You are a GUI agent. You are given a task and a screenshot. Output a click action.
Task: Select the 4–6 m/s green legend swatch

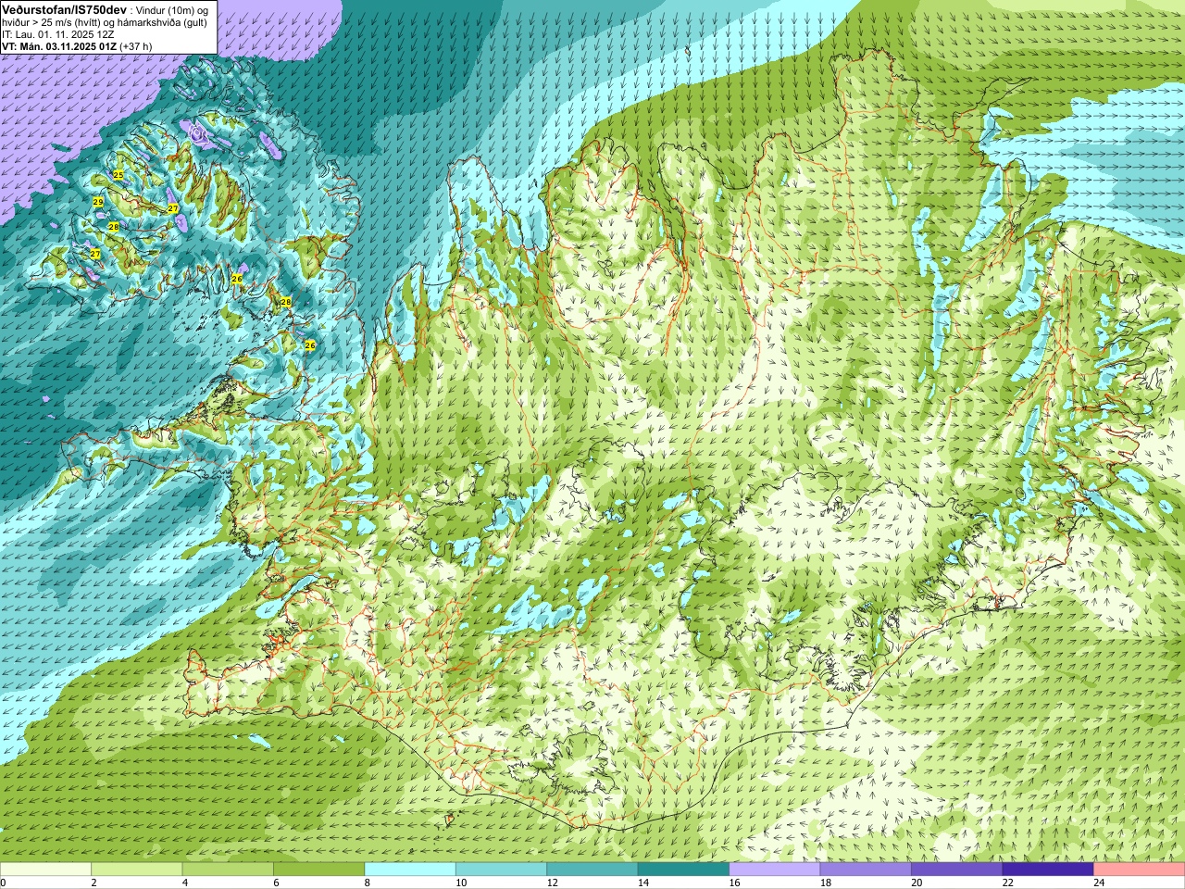[x=228, y=870]
